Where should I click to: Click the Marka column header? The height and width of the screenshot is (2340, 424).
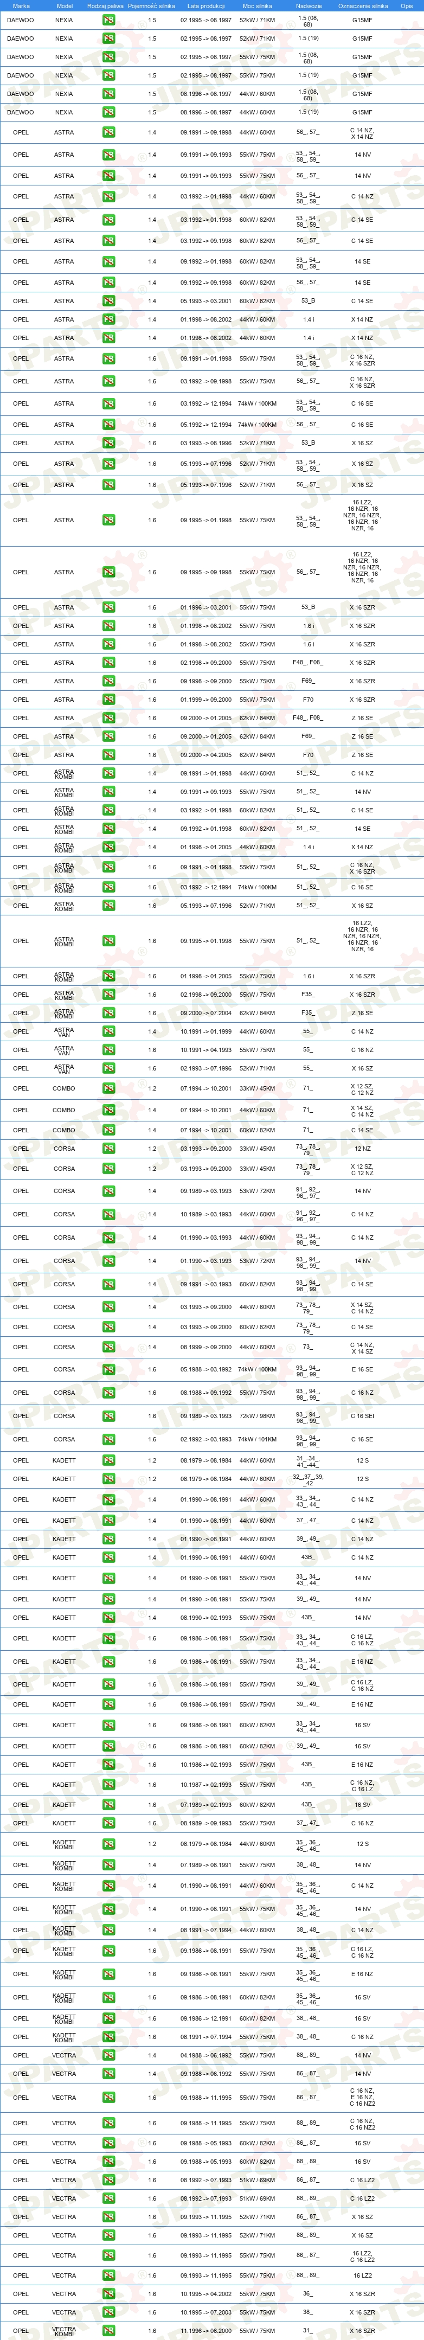click(21, 5)
